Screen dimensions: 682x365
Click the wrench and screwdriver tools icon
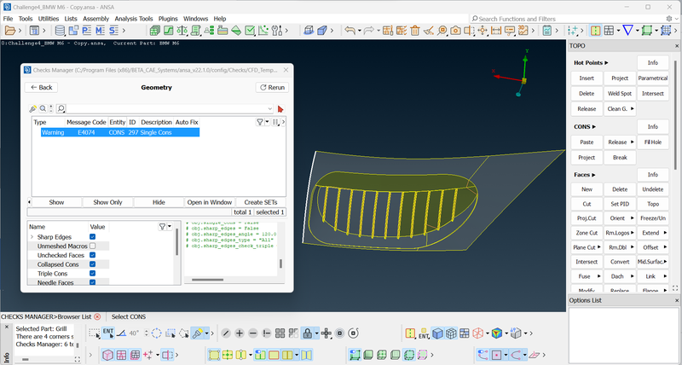[276, 31]
